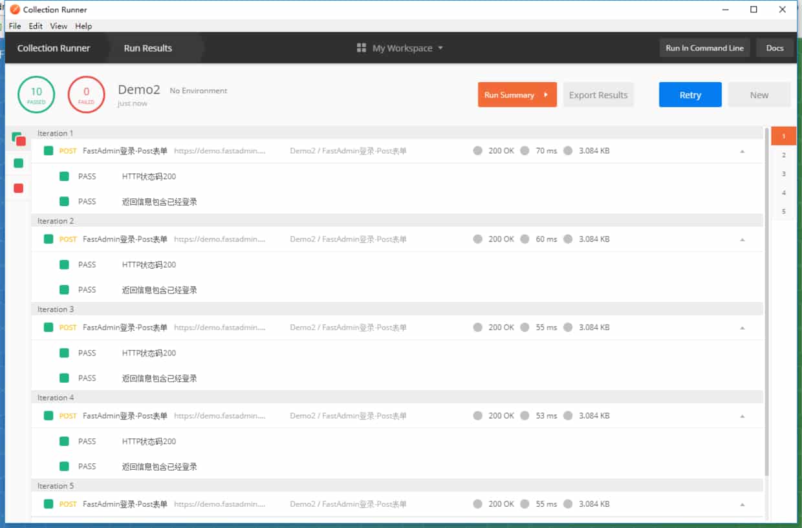802x528 pixels.
Task: Open FastAdmin登录-Post表单 request in Iteration 3
Action: 125,328
